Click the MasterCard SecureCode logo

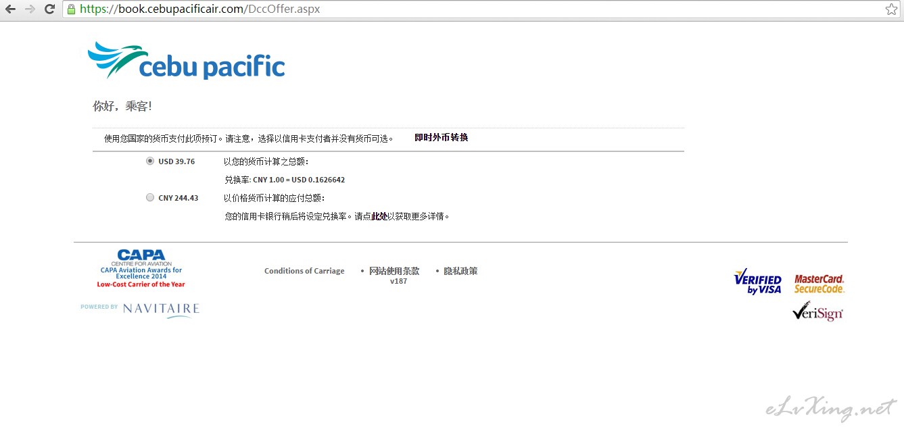(x=819, y=284)
